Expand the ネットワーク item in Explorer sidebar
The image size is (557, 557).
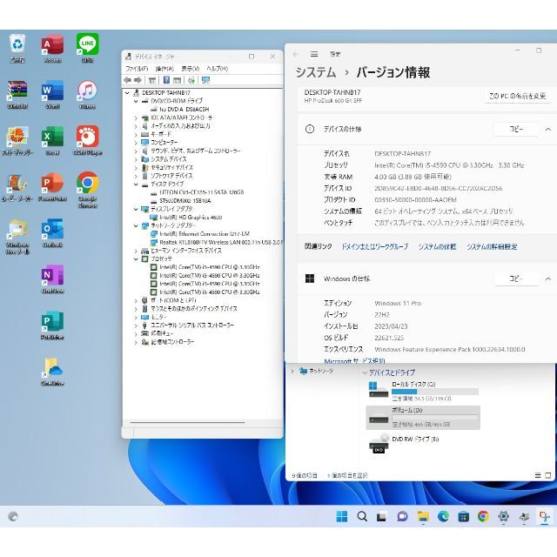[x=292, y=371]
